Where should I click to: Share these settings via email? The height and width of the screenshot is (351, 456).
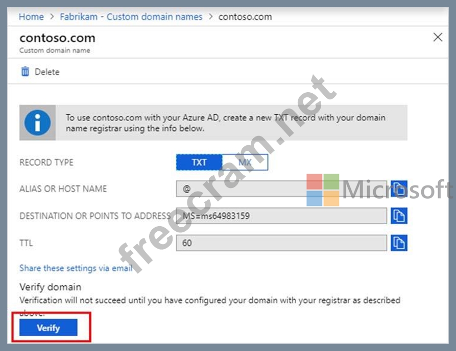[76, 268]
